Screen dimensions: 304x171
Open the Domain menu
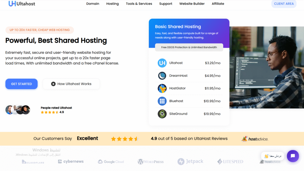93,4
